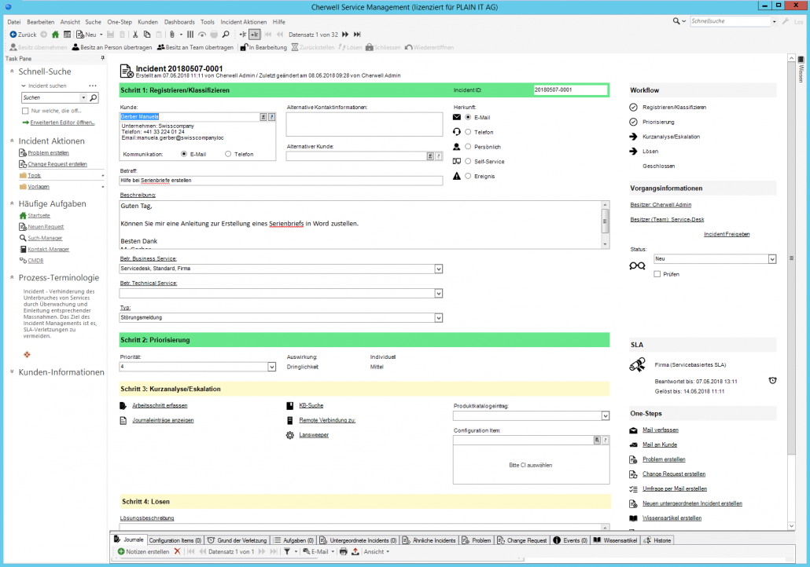This screenshot has height=567, width=810.
Task: Open the Dashboards menu
Action: 179,22
